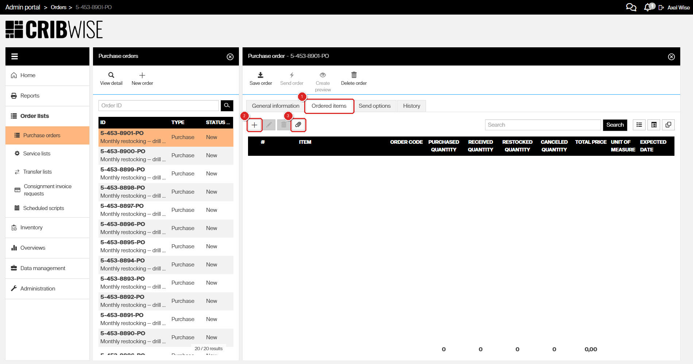Open the notifications bell
The image size is (693, 364).
(648, 7)
